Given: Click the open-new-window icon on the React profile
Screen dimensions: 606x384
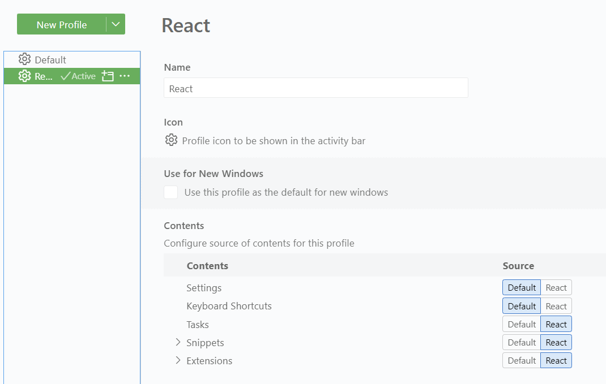Looking at the screenshot, I should [107, 75].
